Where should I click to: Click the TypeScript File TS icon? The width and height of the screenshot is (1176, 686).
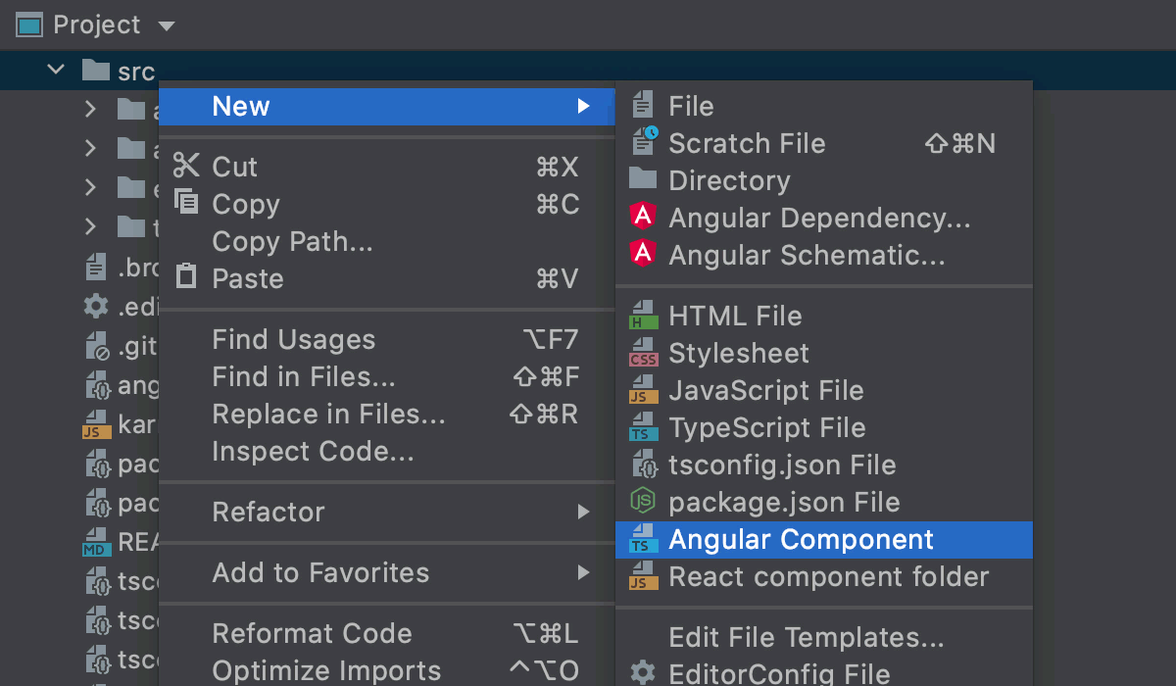[x=643, y=427]
